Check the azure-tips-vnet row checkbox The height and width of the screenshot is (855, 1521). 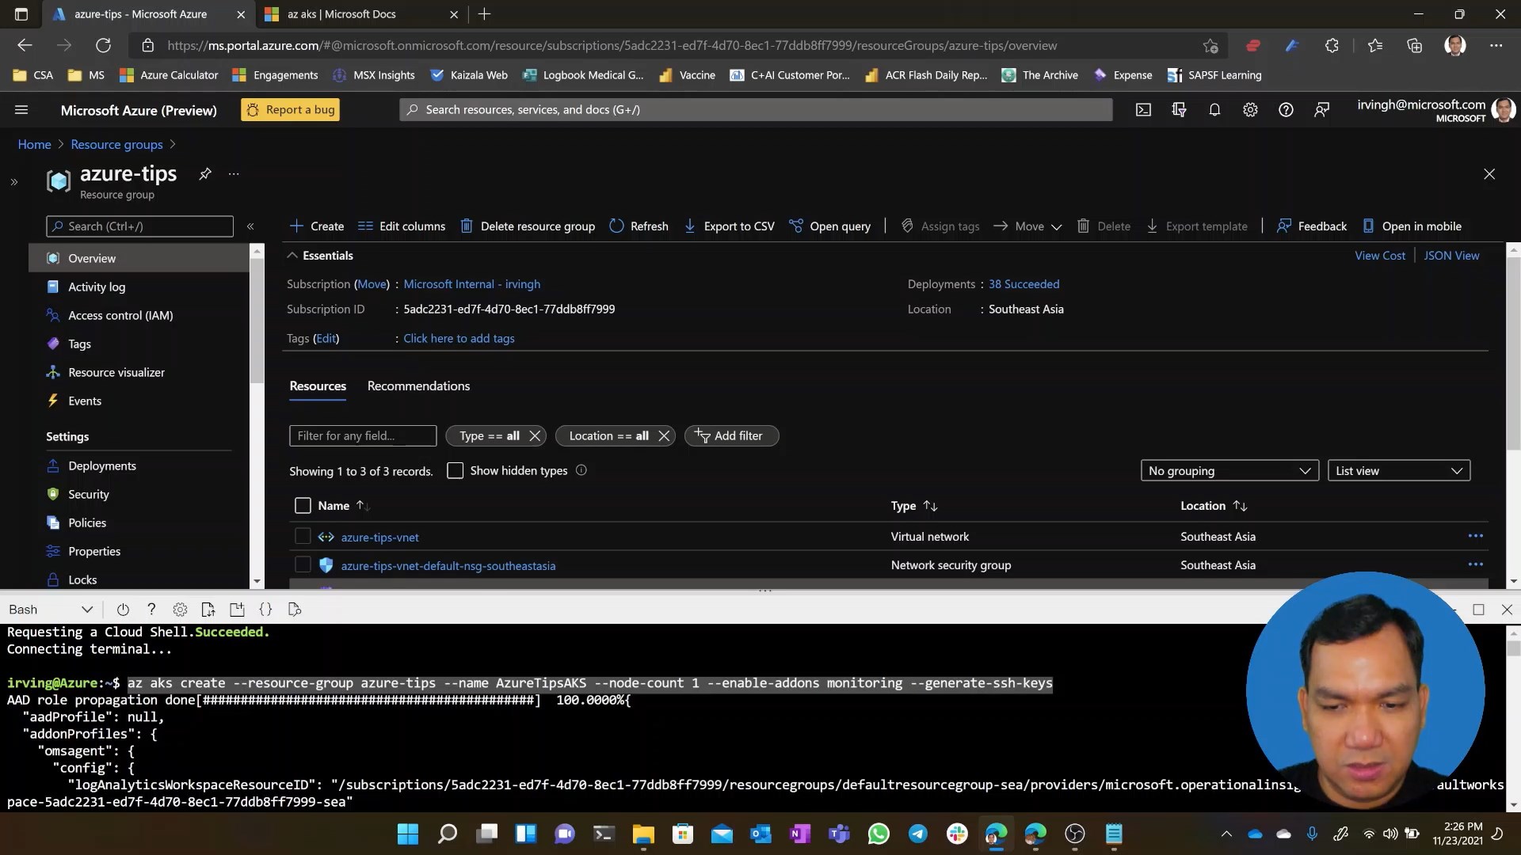click(x=303, y=536)
